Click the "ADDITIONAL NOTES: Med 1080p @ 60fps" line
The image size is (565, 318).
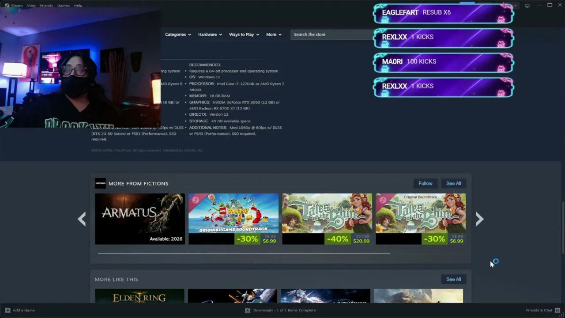[235, 130]
